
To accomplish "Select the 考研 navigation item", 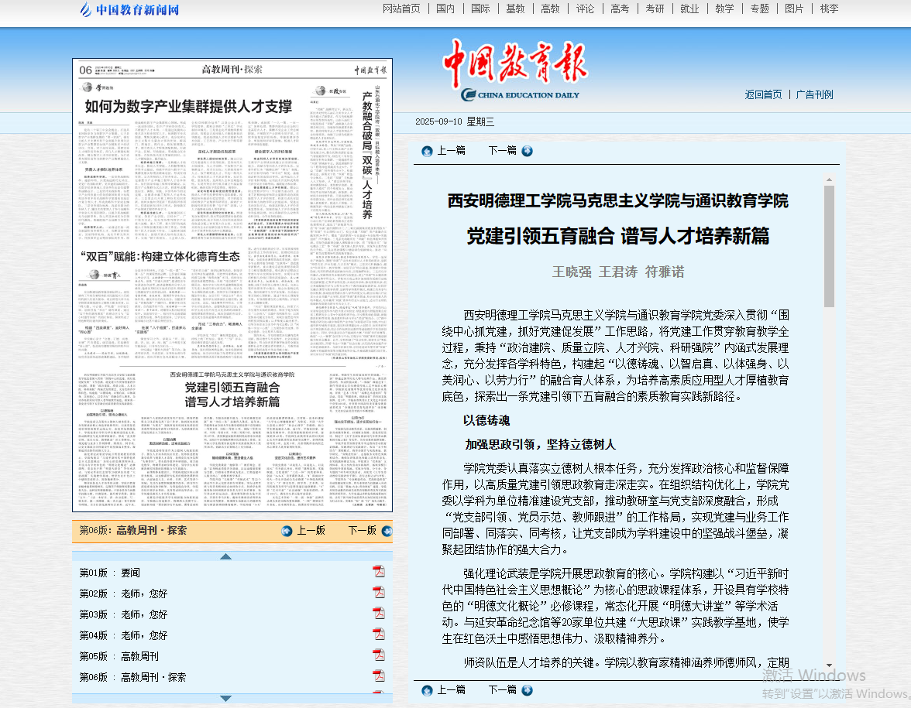I will coord(655,9).
